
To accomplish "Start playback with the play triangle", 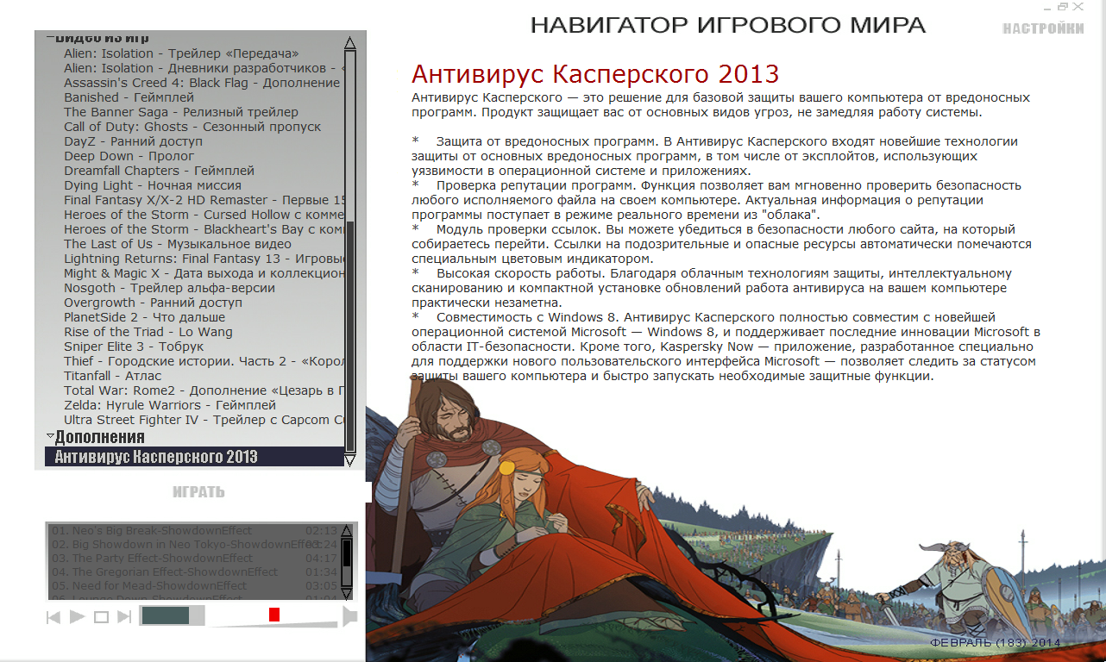I will point(77,617).
